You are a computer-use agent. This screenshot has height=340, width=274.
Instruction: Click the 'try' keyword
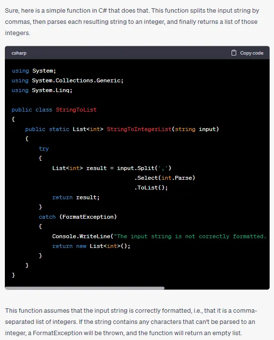pyautogui.click(x=44, y=149)
